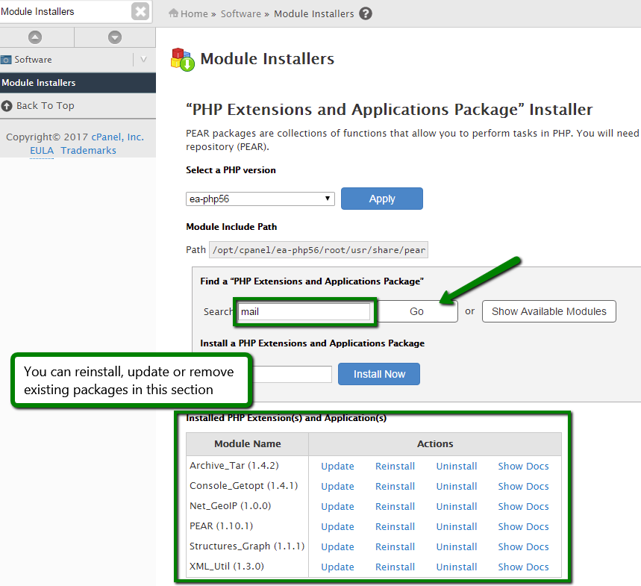641x586 pixels.
Task: Select the Structures_Graph (1.1.1) cell
Action: tap(247, 546)
